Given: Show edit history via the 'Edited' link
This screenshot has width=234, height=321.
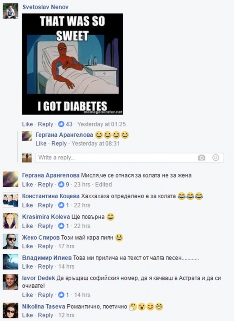Looking at the screenshot, I should 103,185.
